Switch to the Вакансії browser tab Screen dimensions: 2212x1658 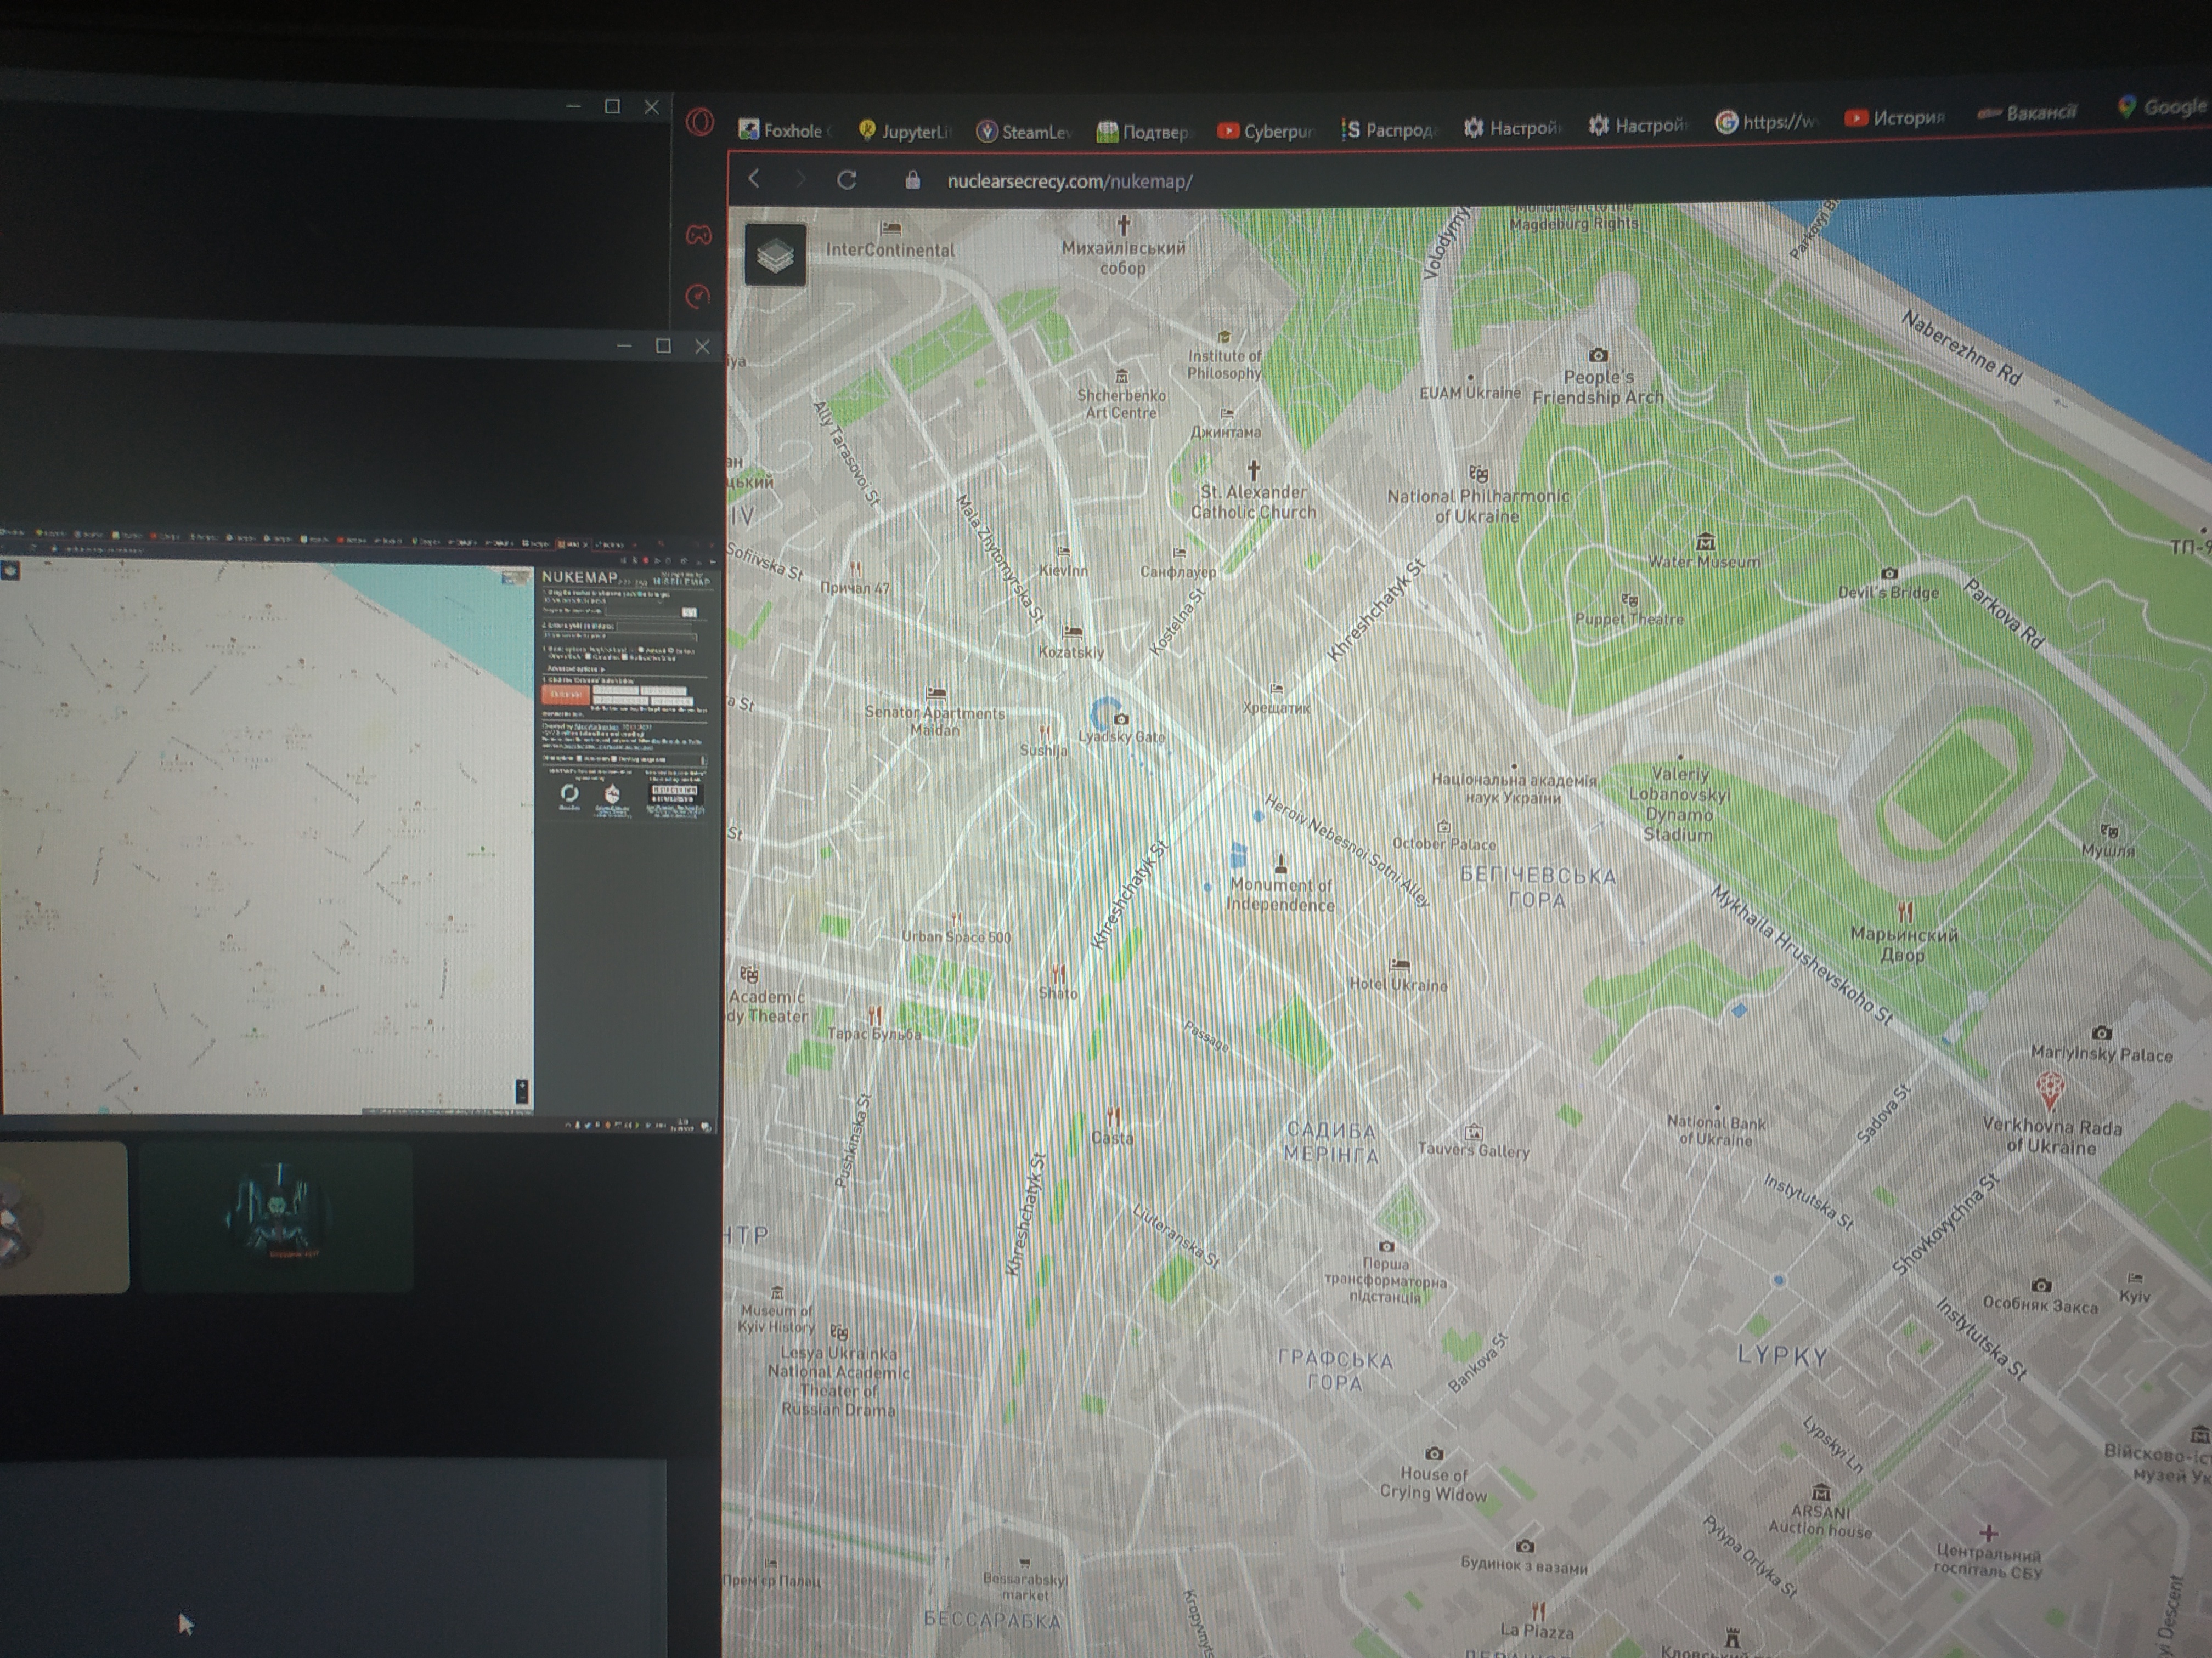click(2027, 112)
